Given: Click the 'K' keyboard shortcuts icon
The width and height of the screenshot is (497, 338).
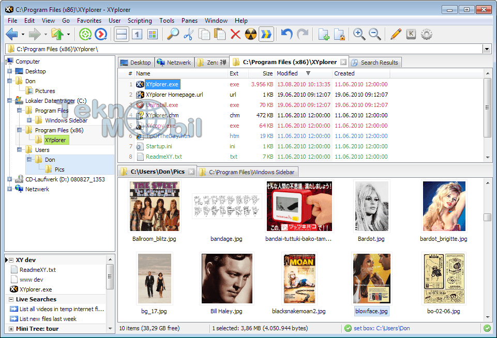Looking at the screenshot, I should point(411,34).
